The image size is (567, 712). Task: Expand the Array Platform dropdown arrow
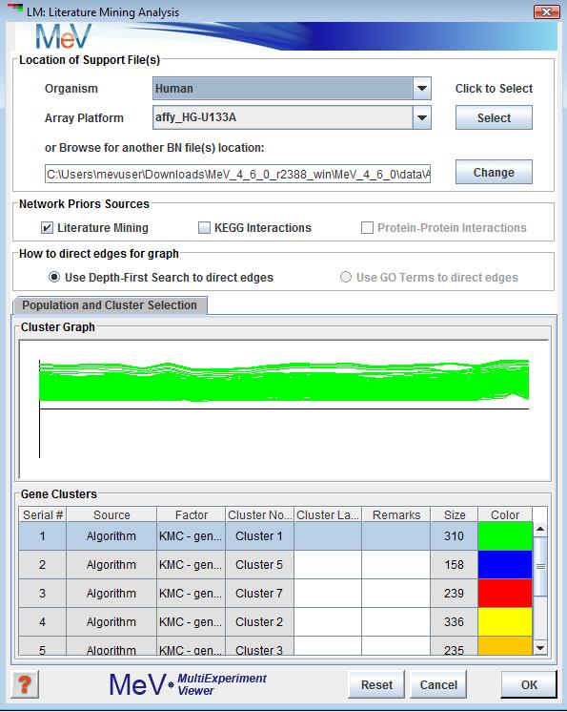[421, 117]
